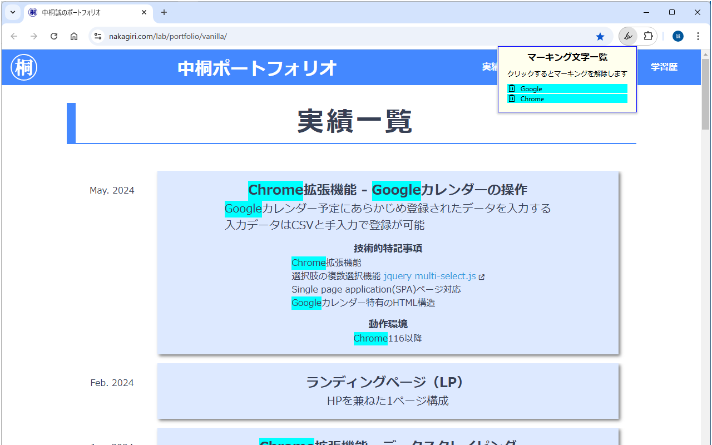The image size is (712, 445).
Task: Click the Feb. 2024 date label
Action: click(x=112, y=383)
